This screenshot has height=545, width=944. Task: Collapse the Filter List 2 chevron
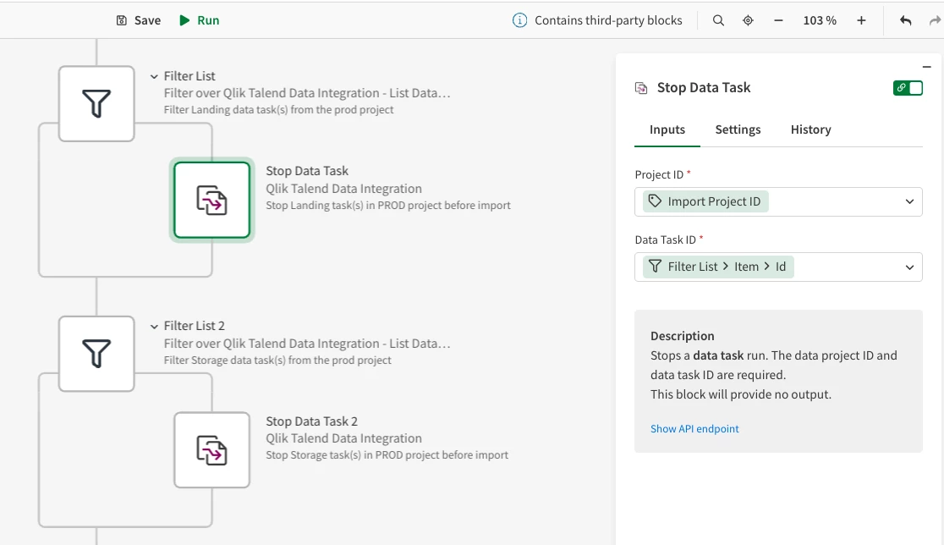tap(154, 327)
